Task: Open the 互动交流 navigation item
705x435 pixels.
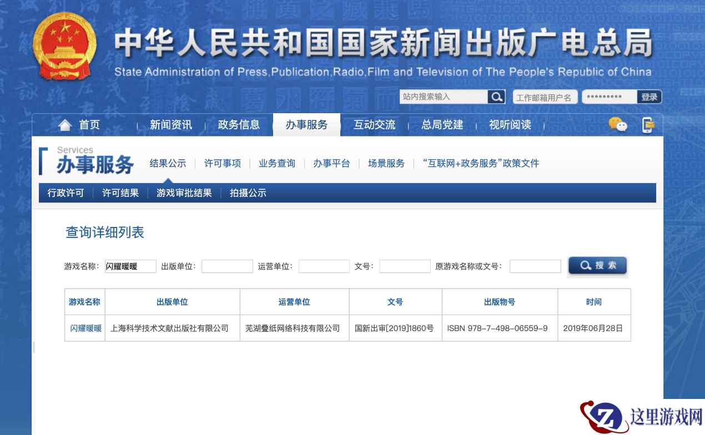Action: (375, 125)
